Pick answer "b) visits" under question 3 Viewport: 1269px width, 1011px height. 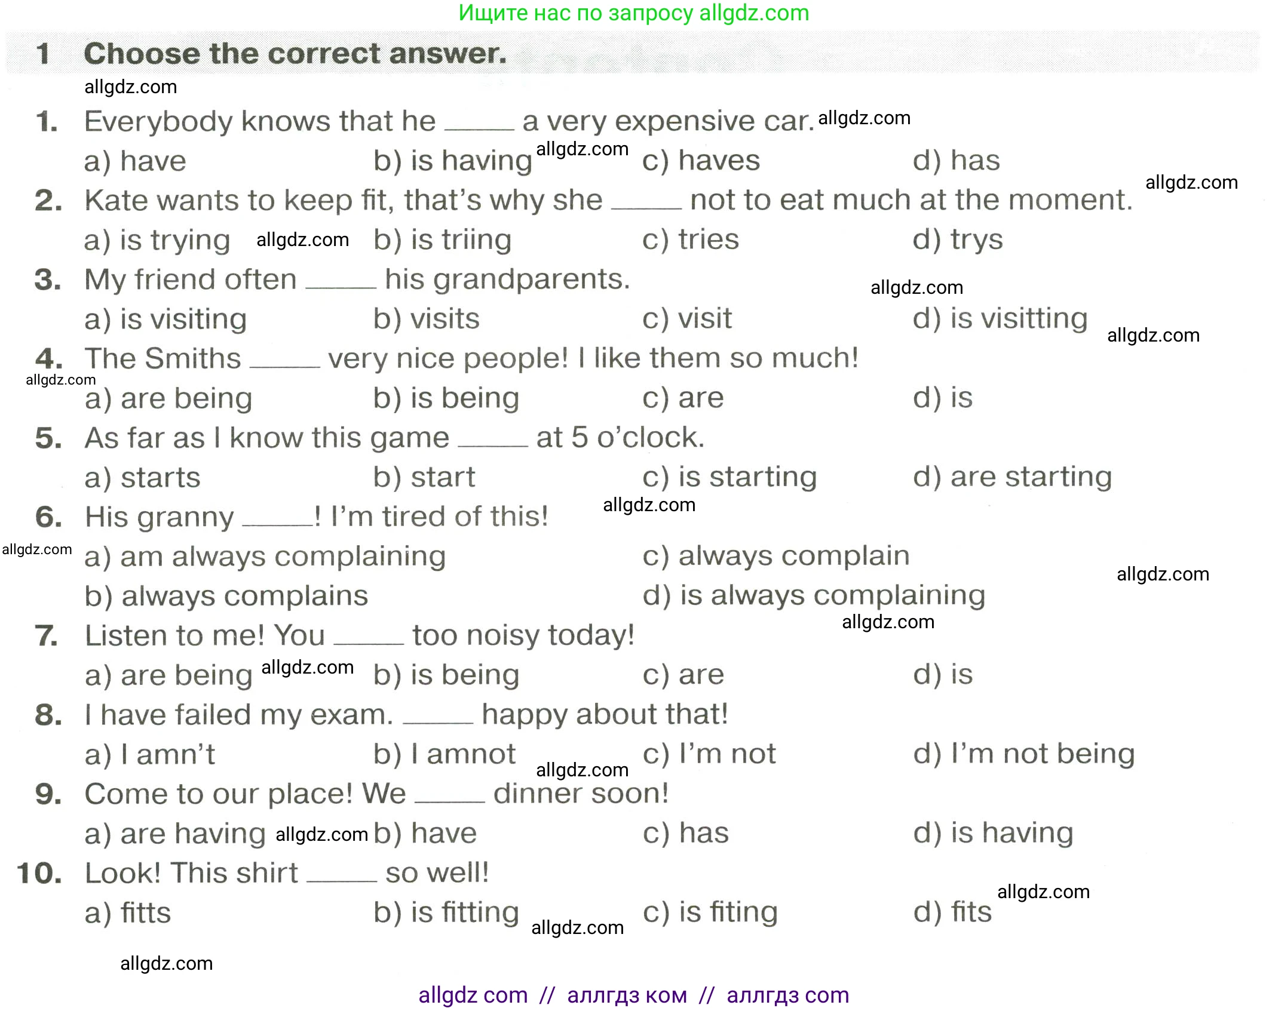pos(426,319)
